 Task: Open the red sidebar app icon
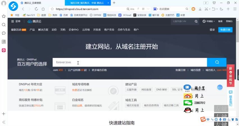coord(4,50)
